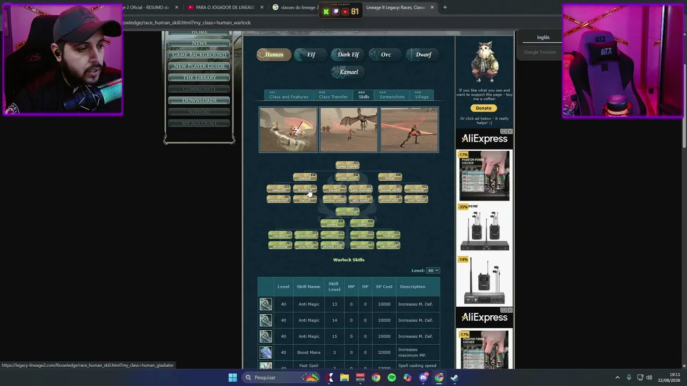687x386 pixels.
Task: Select the Archmage class node
Action: (x=280, y=245)
